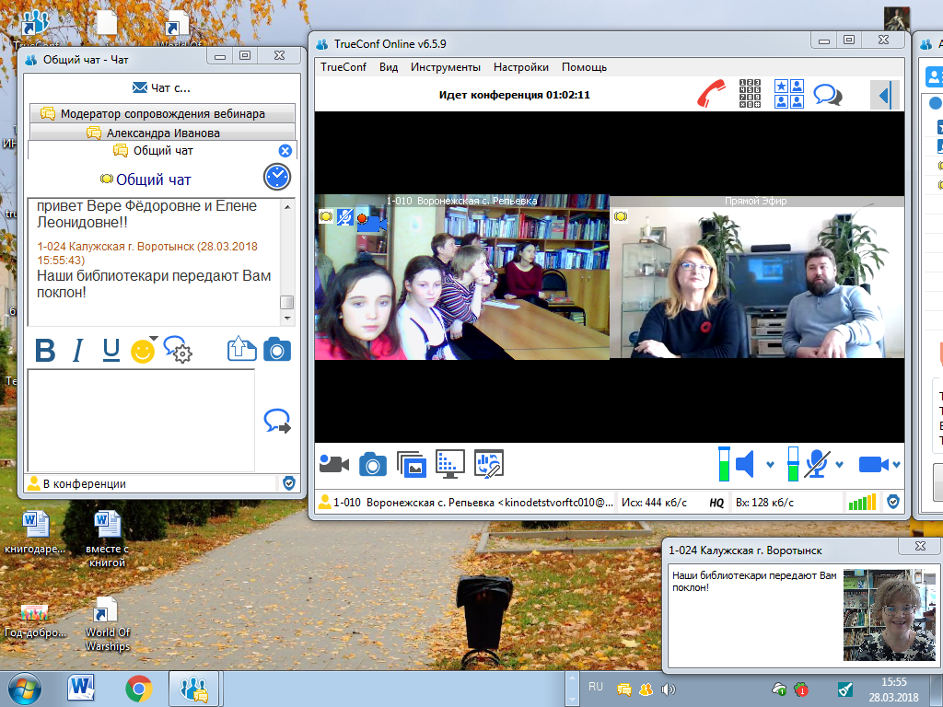Open the conference chat bubbles icon
Screen dimensions: 943x707
pos(828,95)
